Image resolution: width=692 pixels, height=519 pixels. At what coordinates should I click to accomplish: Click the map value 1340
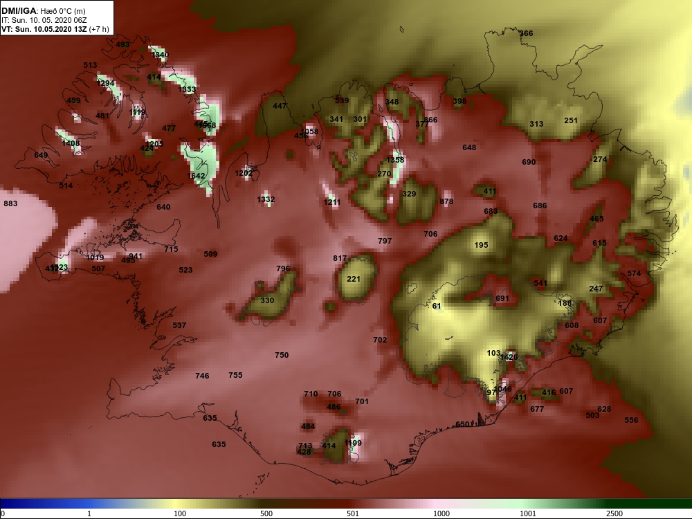(x=159, y=55)
